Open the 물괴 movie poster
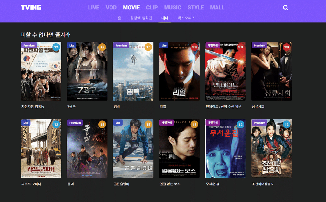This screenshot has width=326, height=202. coord(87,148)
